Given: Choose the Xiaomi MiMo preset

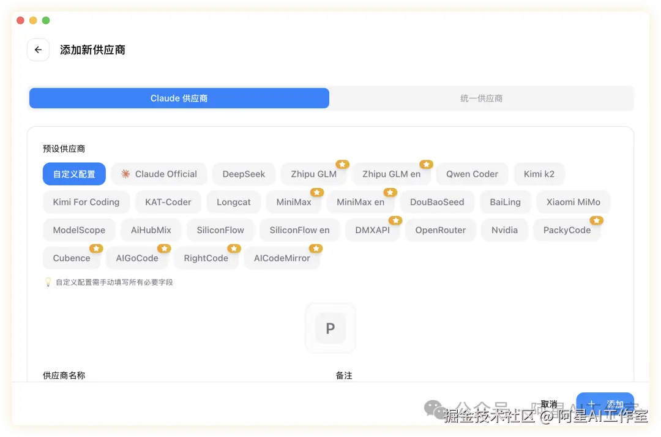Looking at the screenshot, I should (x=573, y=202).
